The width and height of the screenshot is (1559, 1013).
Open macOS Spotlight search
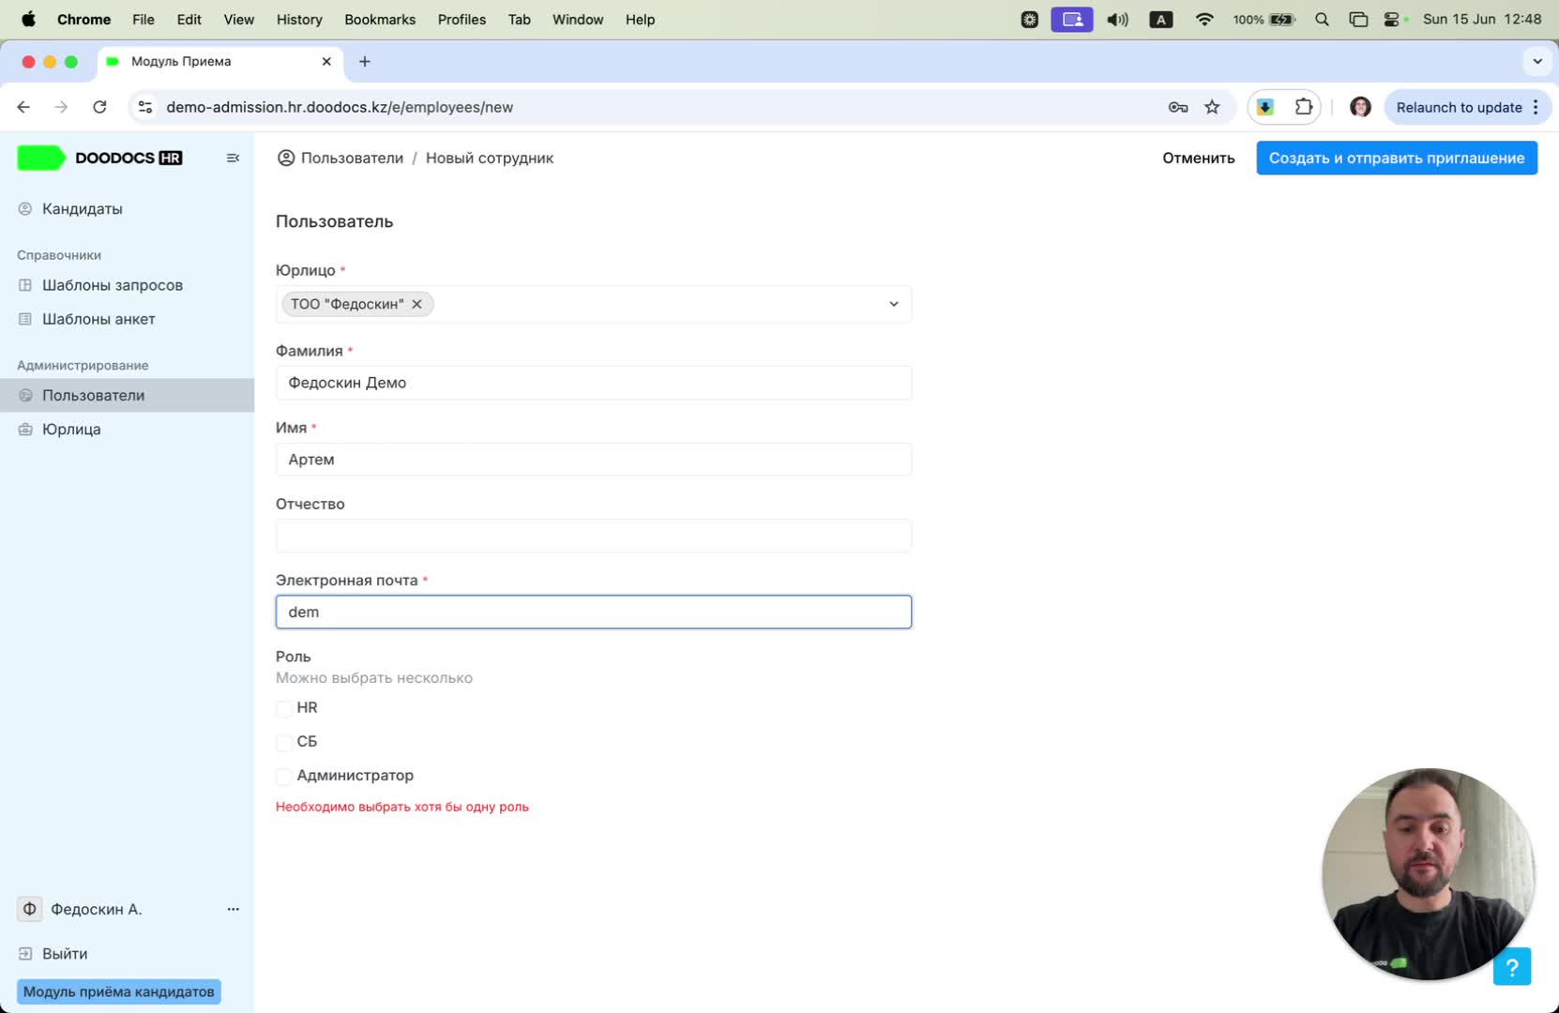pyautogui.click(x=1322, y=20)
